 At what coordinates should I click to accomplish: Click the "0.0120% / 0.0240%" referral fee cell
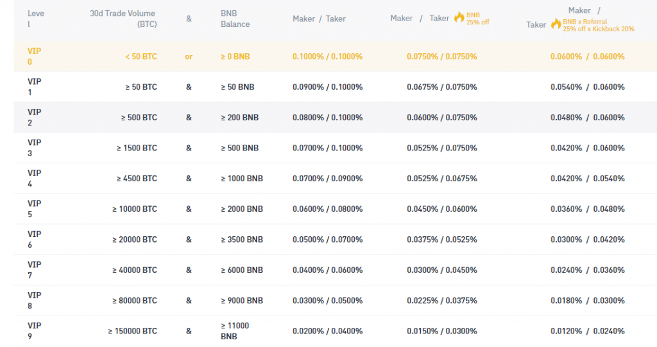[588, 331]
